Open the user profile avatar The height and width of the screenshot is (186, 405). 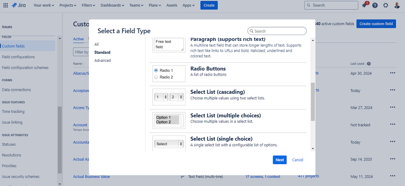click(397, 5)
